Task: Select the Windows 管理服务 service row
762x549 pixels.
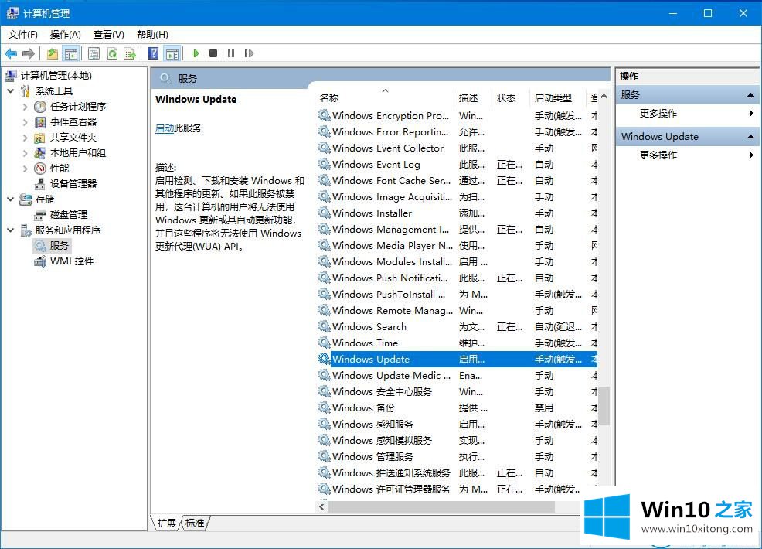Action: 458,457
